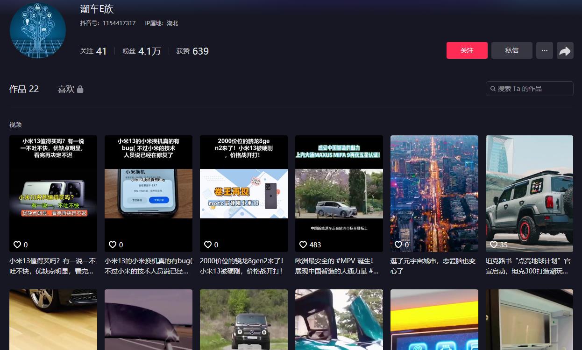Open second-row yellow lit screen icons video
582x350 pixels.
coord(434,320)
